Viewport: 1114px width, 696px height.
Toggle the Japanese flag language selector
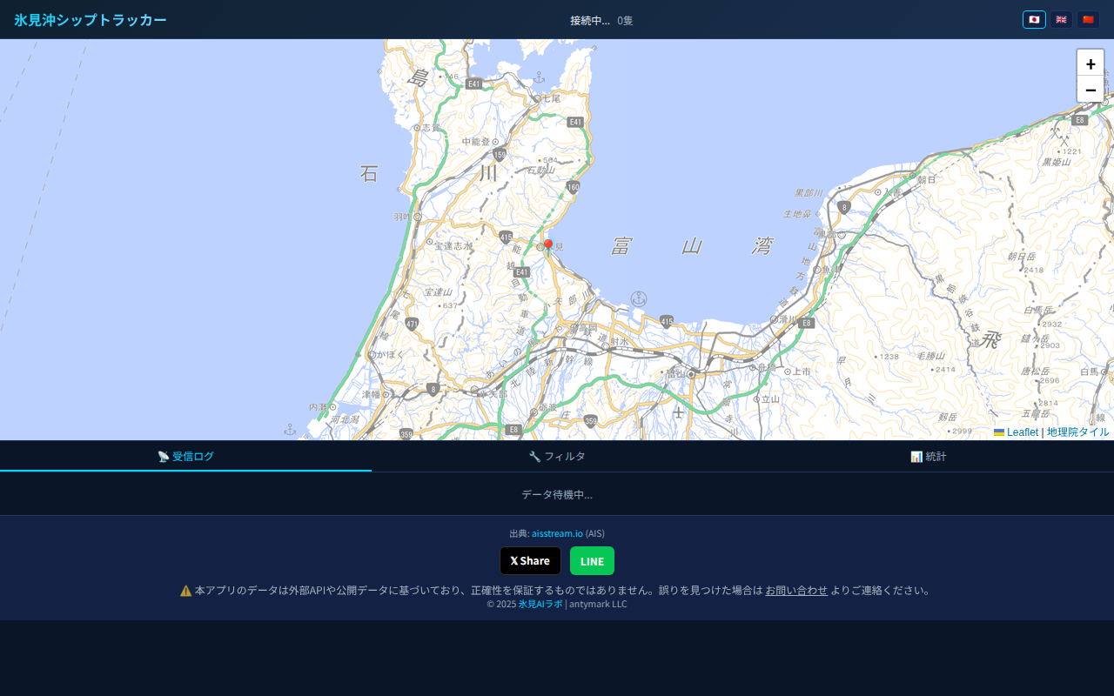point(1033,19)
